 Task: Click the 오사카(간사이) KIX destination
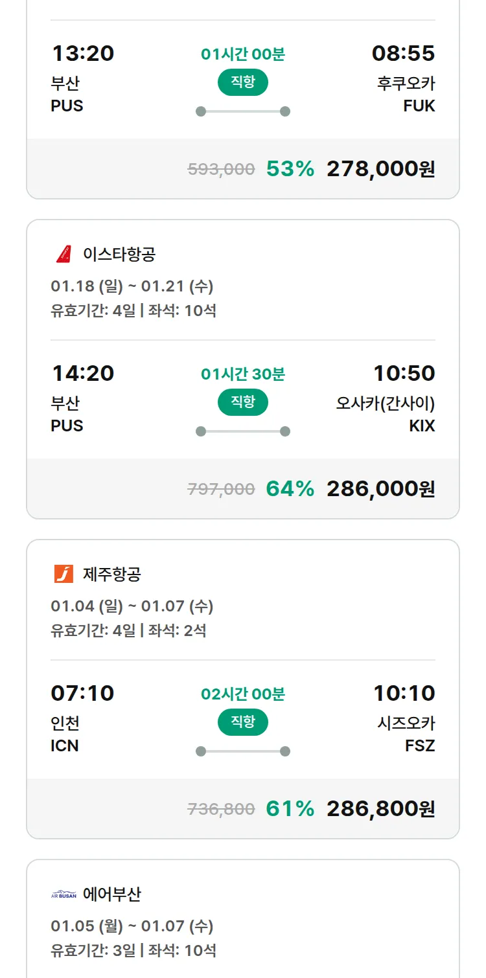386,415
